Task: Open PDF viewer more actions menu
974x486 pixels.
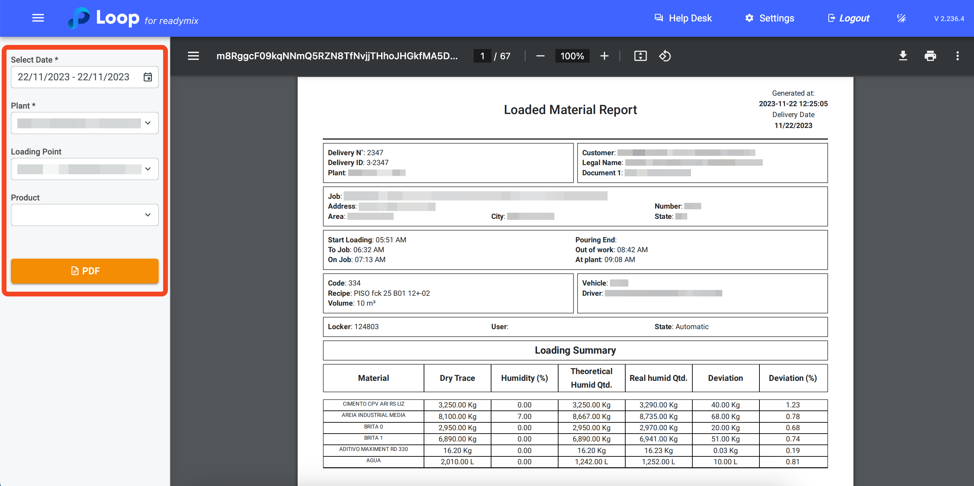Action: coord(957,56)
